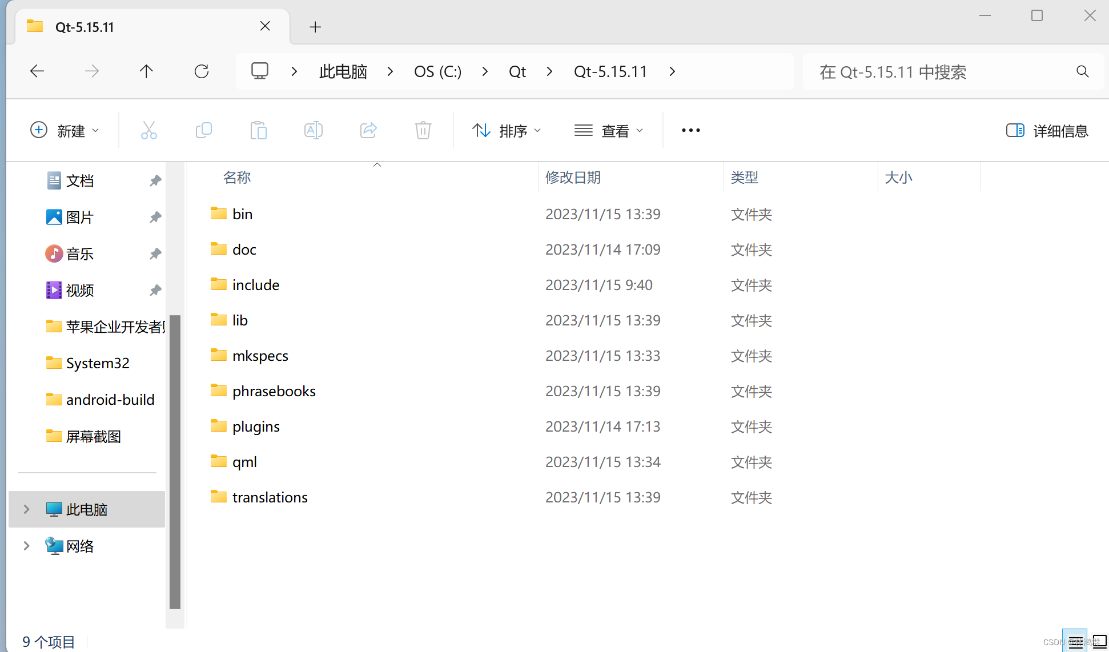Navigate to Qt breadcrumb segment
Screen dimensions: 1109x652
click(x=517, y=71)
